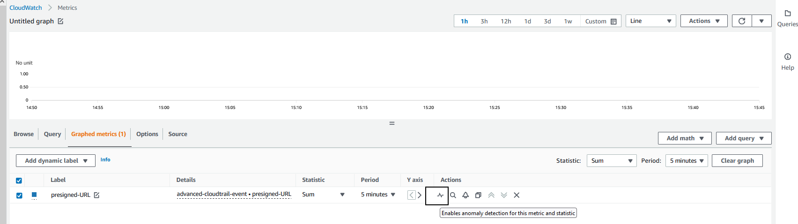Edit the presigned-URL label pencil icon

[x=96, y=195]
